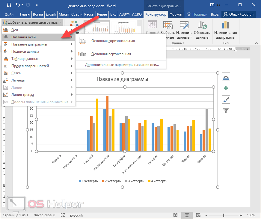The image size is (261, 219).
Task: Open Chart Styles paintbrush button
Action: click(x=226, y=99)
